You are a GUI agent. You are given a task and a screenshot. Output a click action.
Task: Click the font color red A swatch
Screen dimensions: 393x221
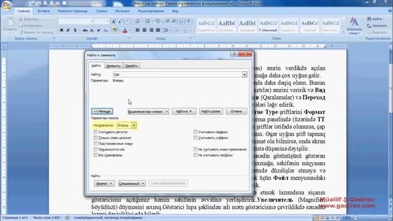coord(125,30)
